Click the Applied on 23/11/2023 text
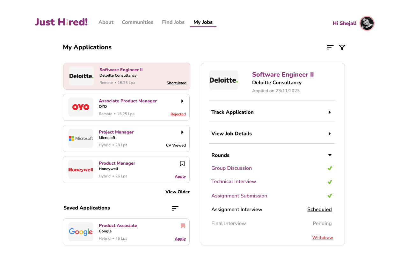408x268 pixels. pyautogui.click(x=276, y=91)
